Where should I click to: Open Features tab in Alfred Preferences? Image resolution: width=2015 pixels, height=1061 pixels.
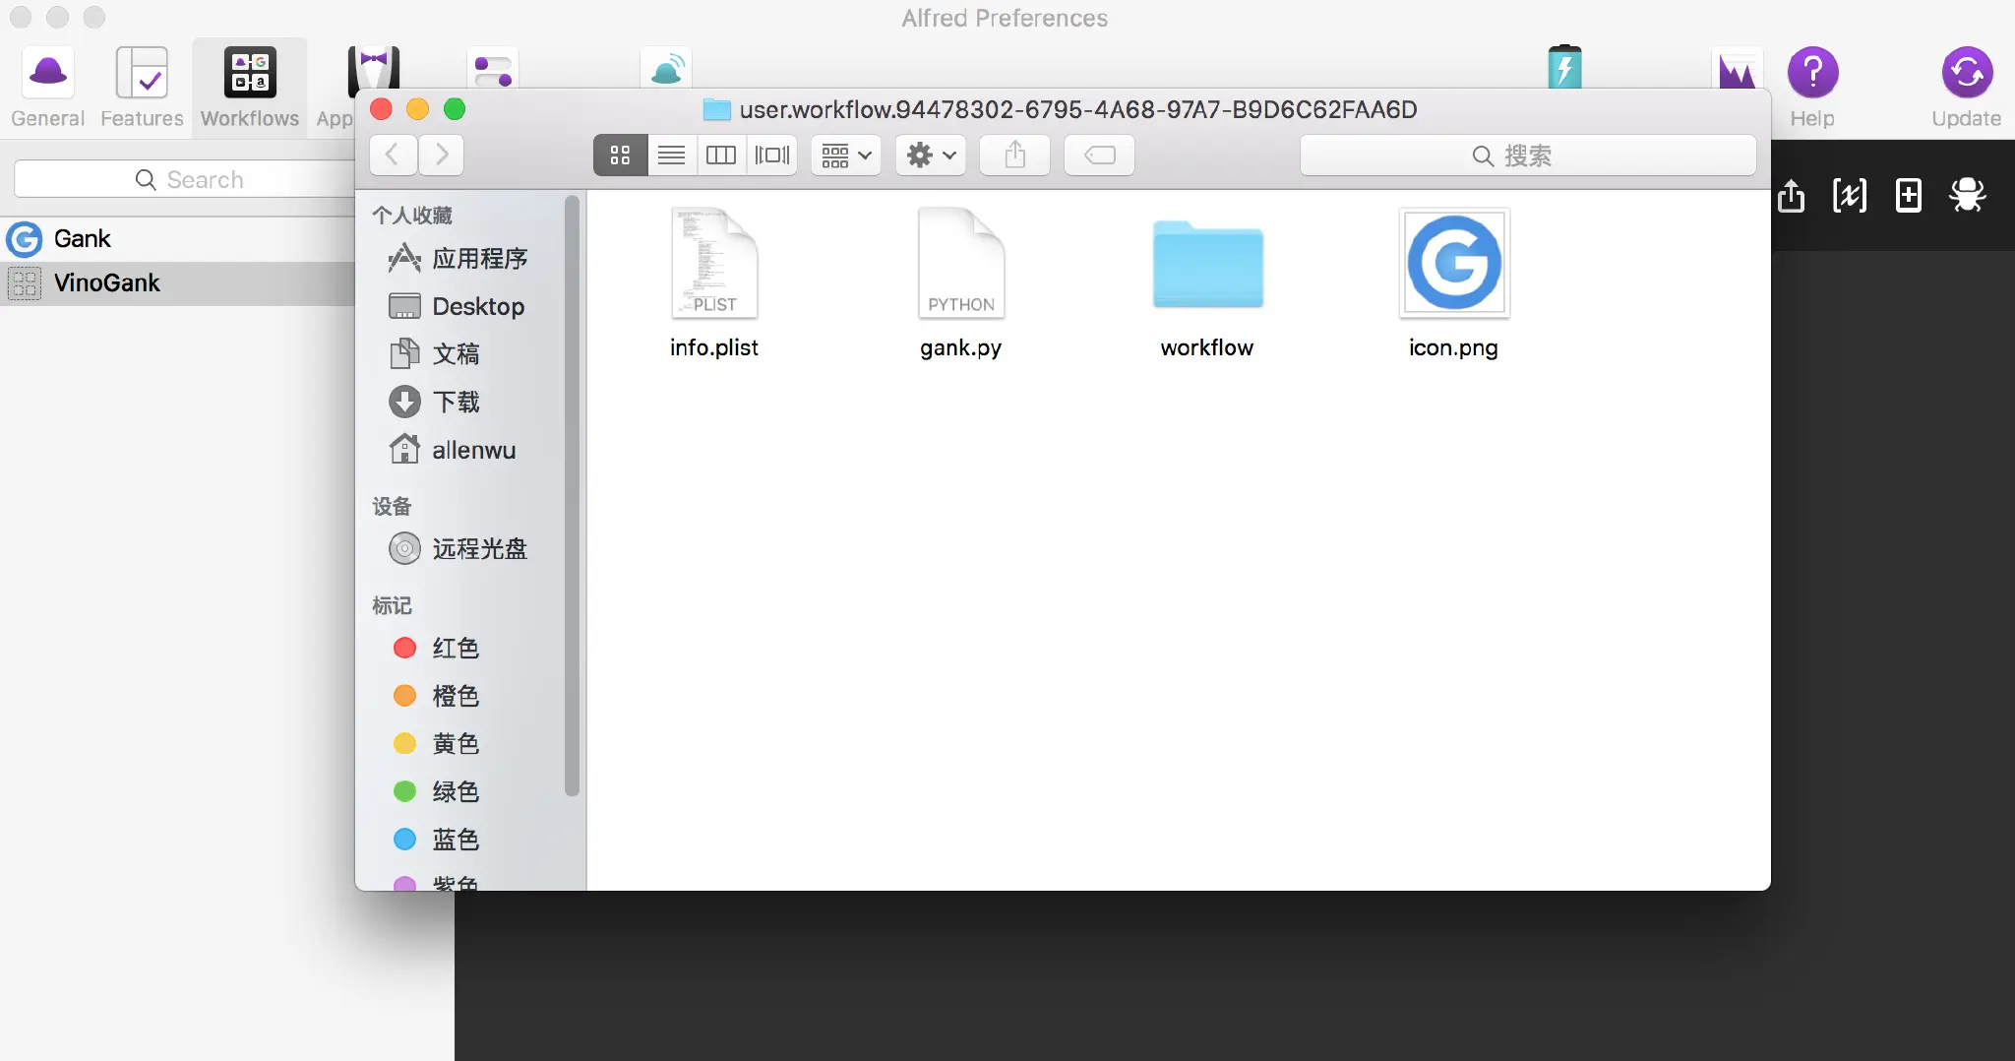pos(142,87)
